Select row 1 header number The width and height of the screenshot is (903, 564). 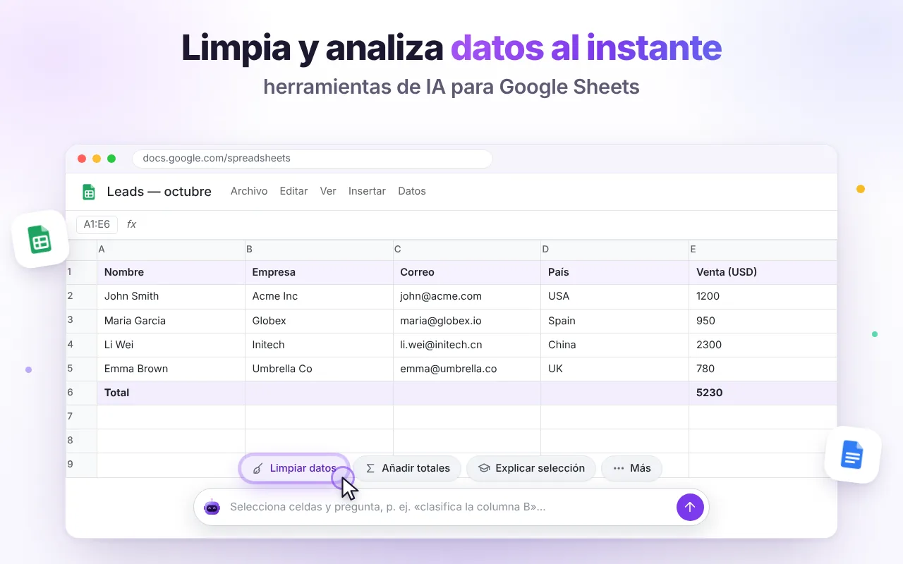(81, 272)
